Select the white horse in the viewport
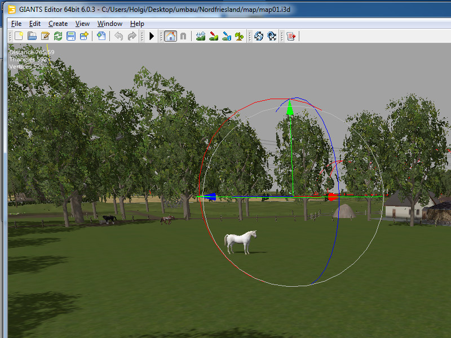This screenshot has width=451, height=338. pos(240,241)
